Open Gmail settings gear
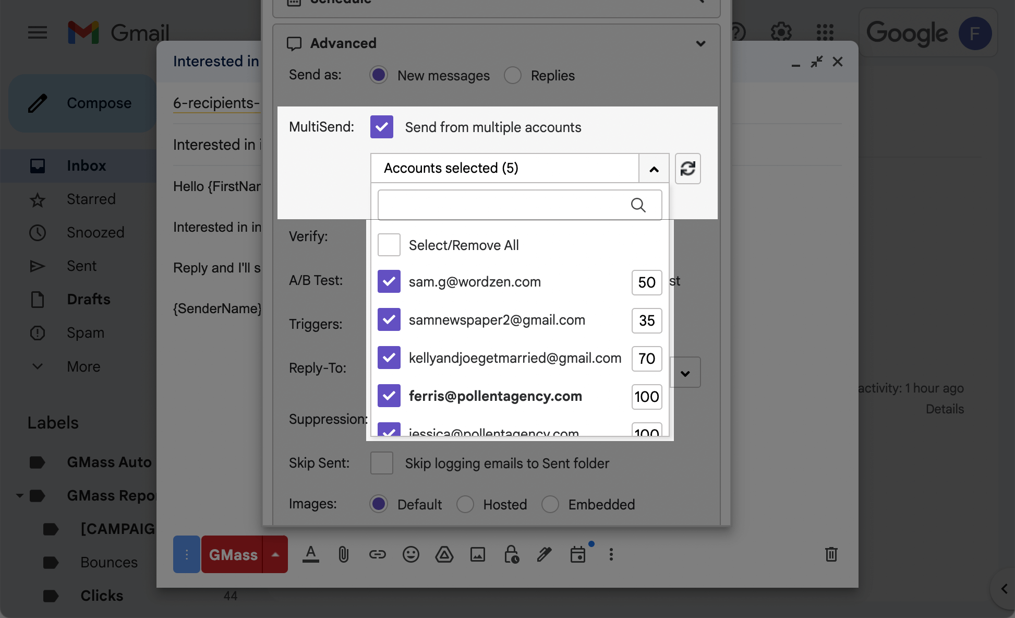Image resolution: width=1015 pixels, height=618 pixels. [781, 32]
